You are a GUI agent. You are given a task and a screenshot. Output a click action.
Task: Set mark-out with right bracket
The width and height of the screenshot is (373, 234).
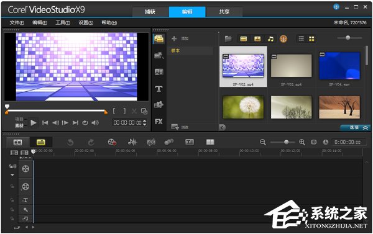tap(124, 111)
